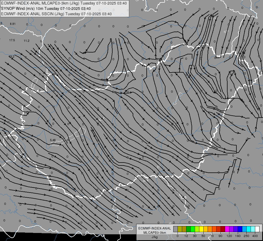
Task: Click the legend label 400
Action: coord(255,236)
